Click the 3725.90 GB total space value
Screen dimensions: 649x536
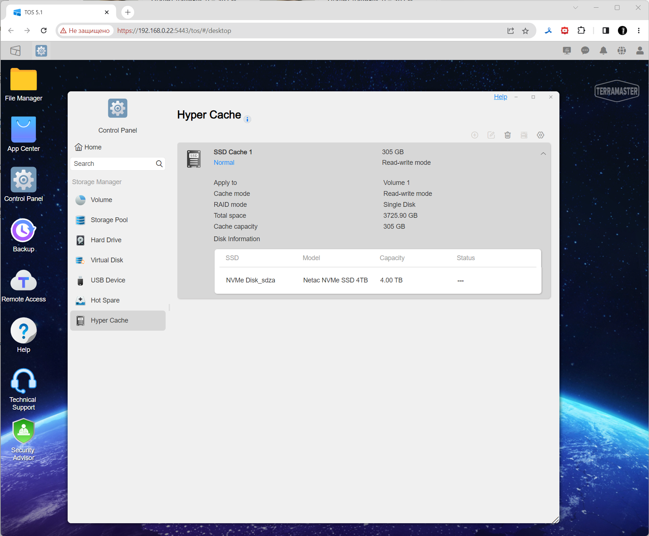point(400,216)
